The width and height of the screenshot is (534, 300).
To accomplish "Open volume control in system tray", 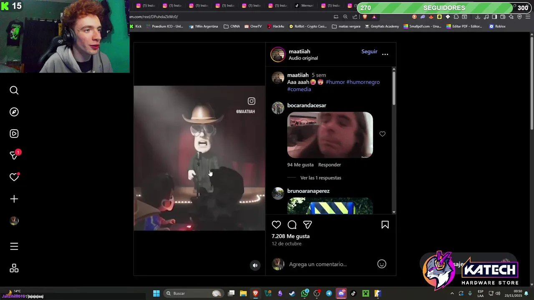I will coord(498,293).
